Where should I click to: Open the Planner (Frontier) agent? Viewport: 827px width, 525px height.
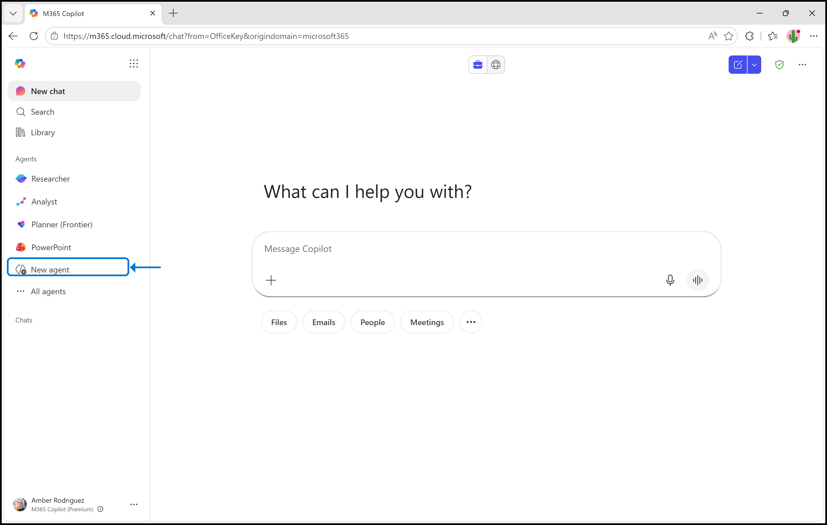pos(74,224)
